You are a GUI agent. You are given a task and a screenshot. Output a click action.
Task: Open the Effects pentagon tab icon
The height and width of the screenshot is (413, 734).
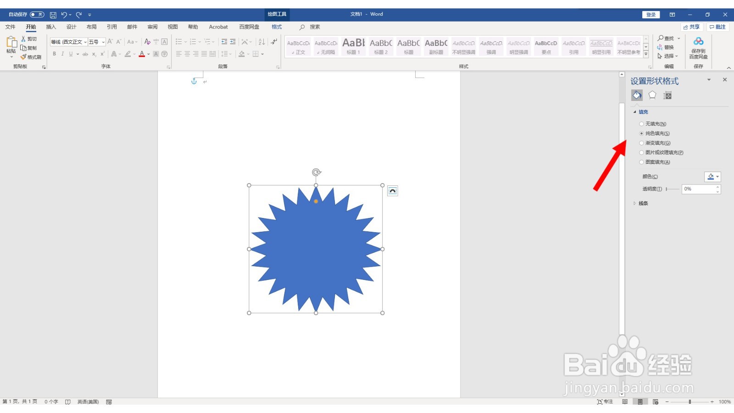(652, 95)
